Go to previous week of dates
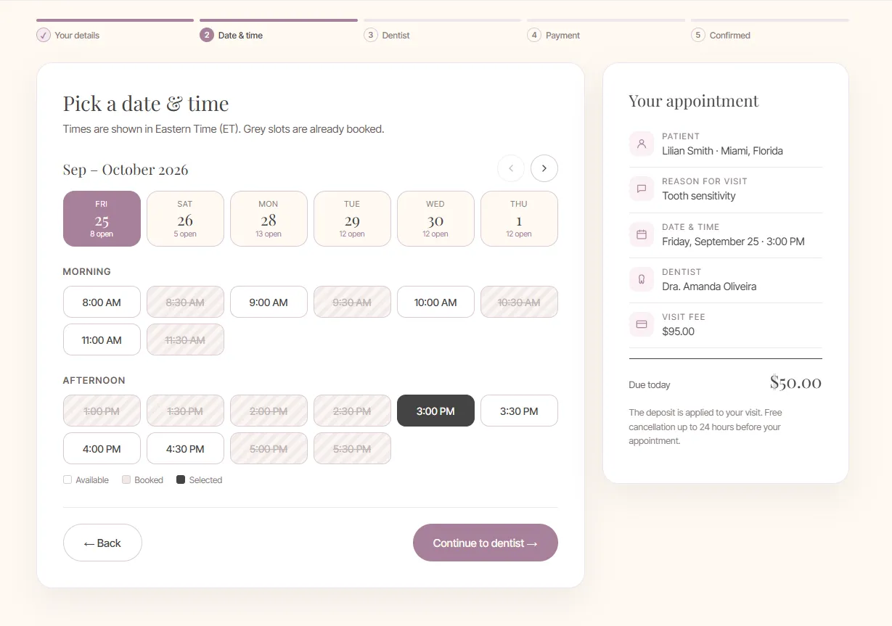The height and width of the screenshot is (626, 892). pyautogui.click(x=511, y=168)
